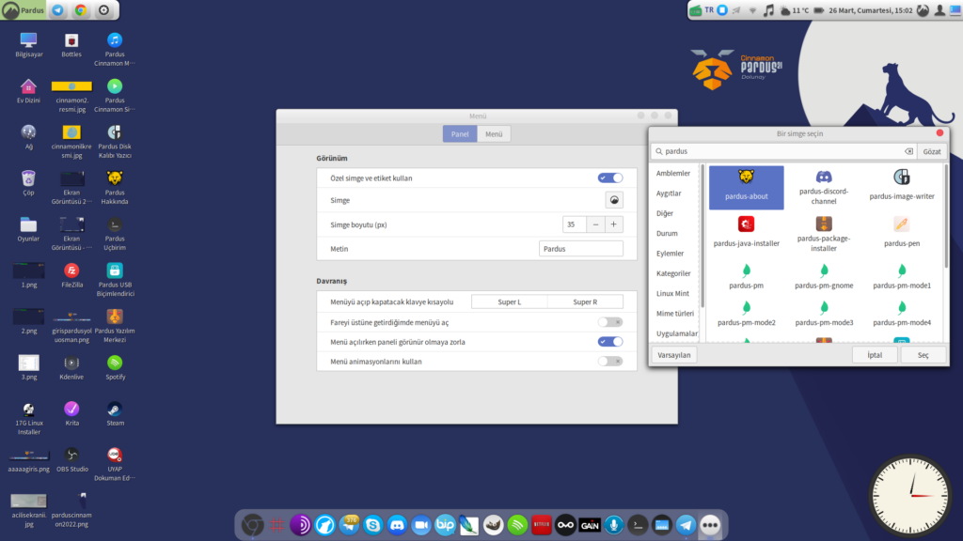Select the pardus-pm icon
Viewport: 963px width, 541px height.
point(746,276)
